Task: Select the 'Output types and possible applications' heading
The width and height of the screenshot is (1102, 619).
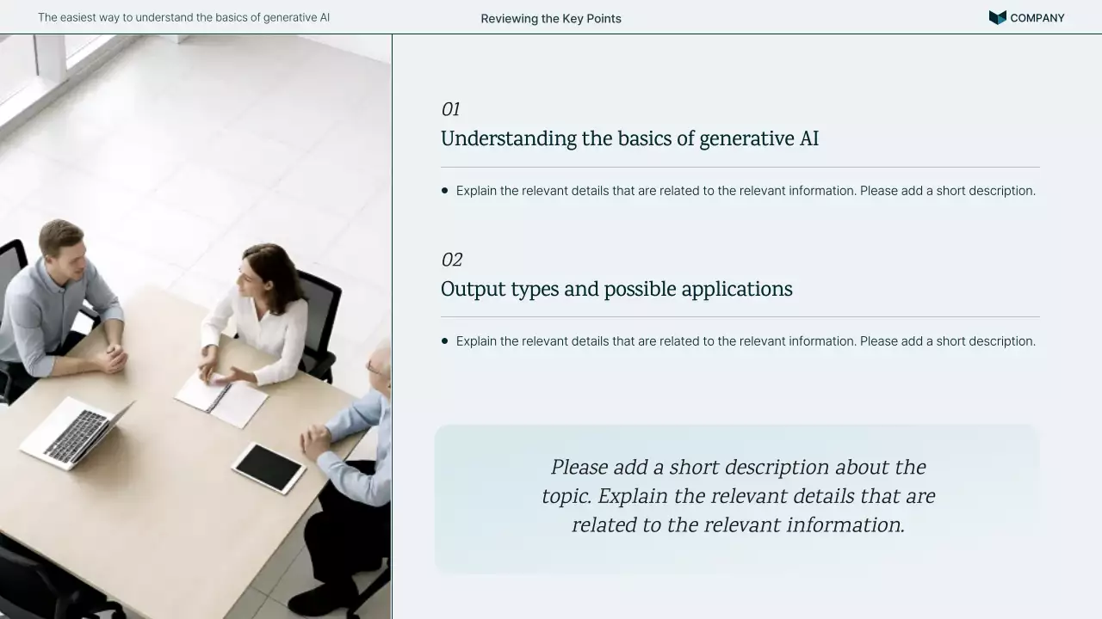Action: (x=616, y=289)
